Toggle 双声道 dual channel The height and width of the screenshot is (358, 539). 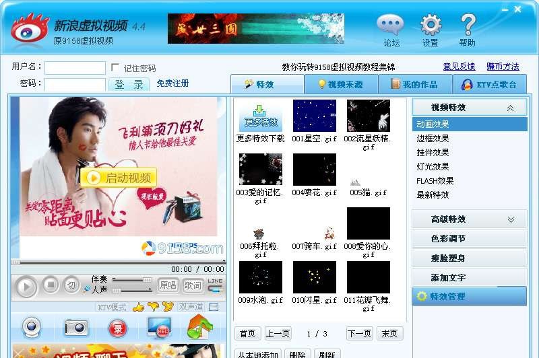point(191,306)
